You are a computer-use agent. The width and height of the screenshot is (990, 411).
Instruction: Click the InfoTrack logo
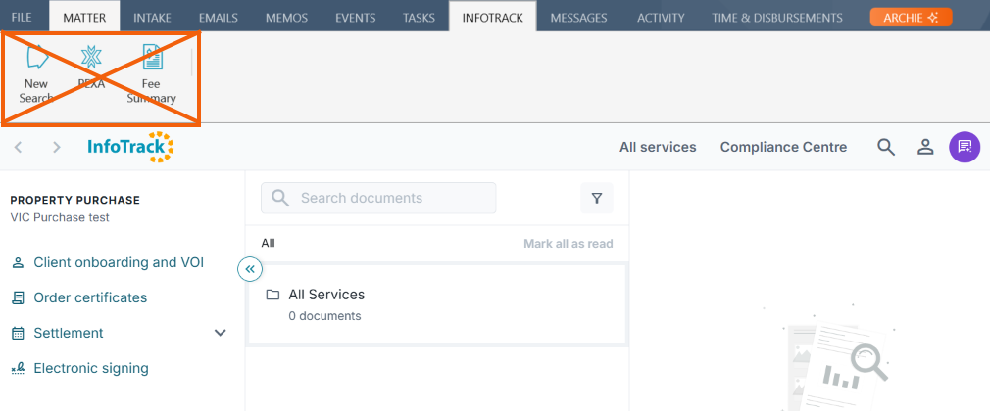(130, 147)
